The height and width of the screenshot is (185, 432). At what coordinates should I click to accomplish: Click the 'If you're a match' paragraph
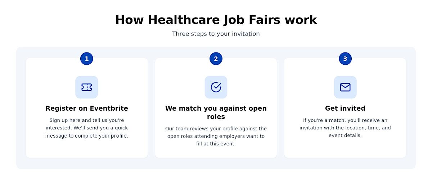345,128
